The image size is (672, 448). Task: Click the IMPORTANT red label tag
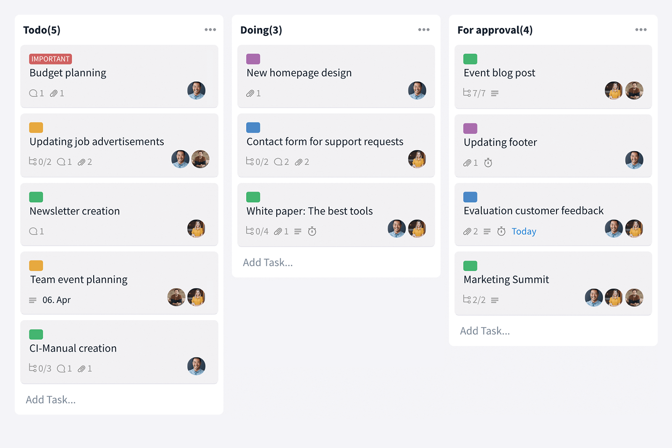pyautogui.click(x=50, y=59)
